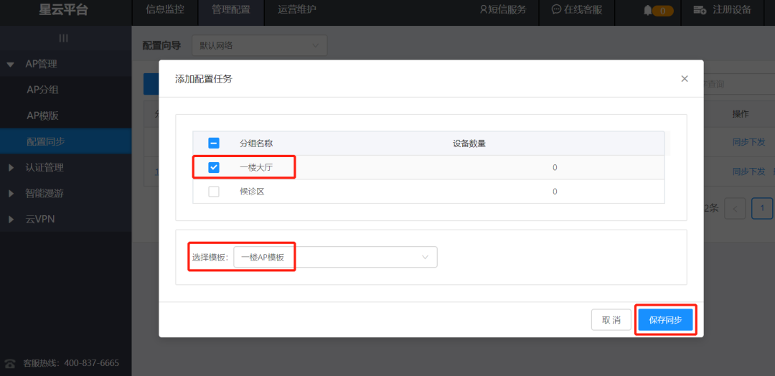Click the second 同步下发 link in background table

(x=748, y=171)
